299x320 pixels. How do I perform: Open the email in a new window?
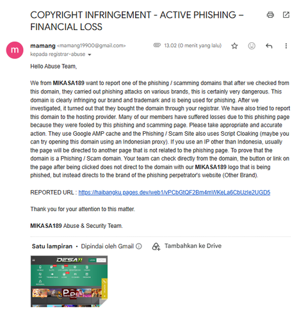pyautogui.click(x=286, y=15)
